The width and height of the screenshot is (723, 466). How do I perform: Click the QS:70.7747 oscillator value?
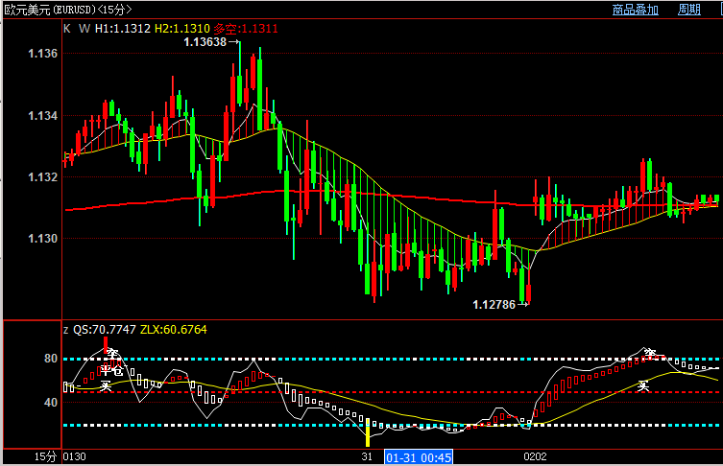[x=105, y=329]
